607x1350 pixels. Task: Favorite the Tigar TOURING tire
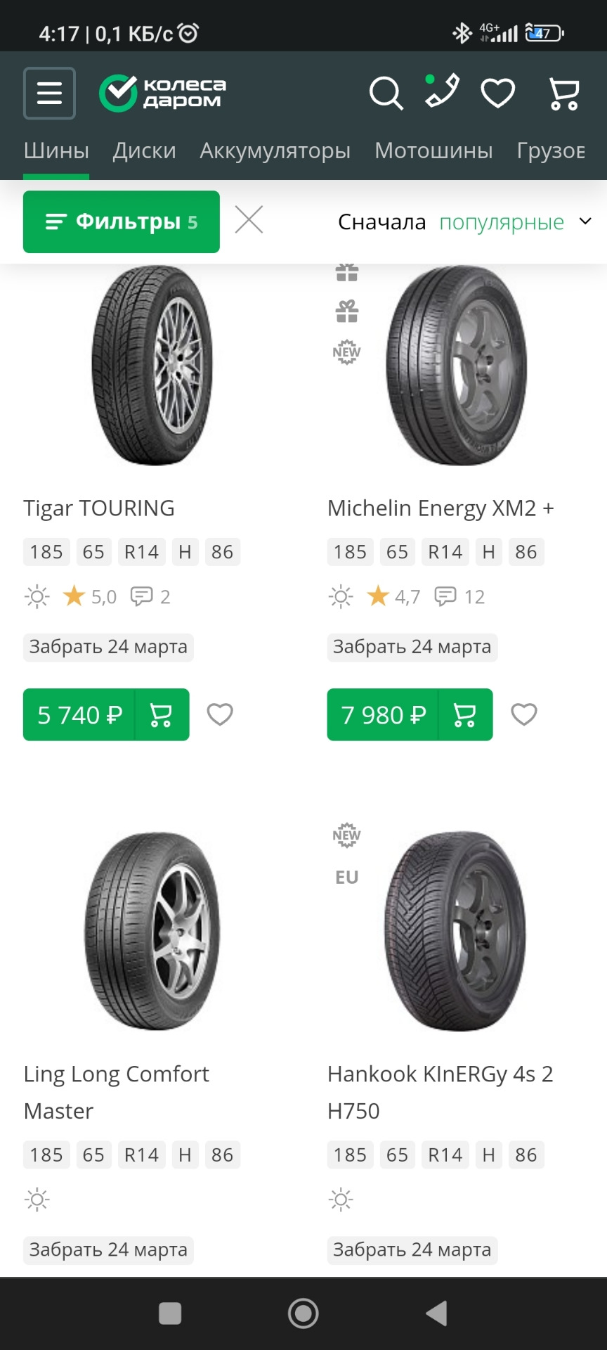[x=220, y=714]
